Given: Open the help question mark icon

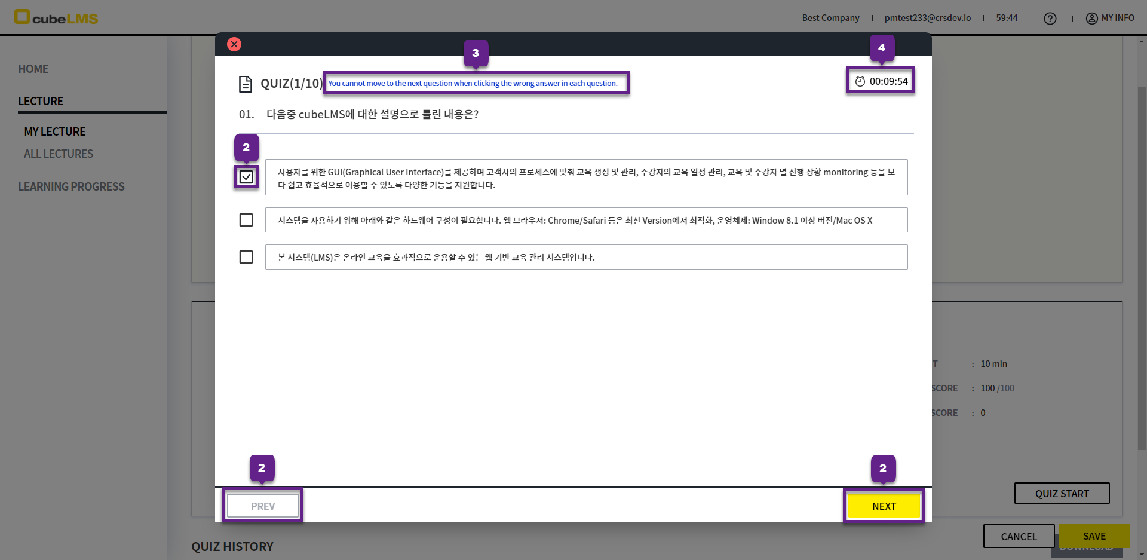Looking at the screenshot, I should [1050, 19].
